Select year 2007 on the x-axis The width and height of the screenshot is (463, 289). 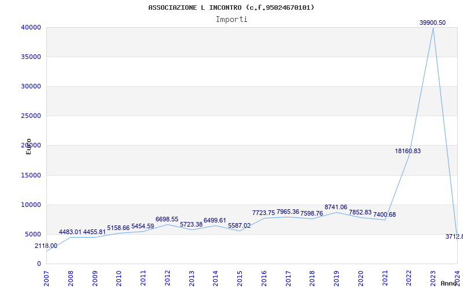[46, 279]
